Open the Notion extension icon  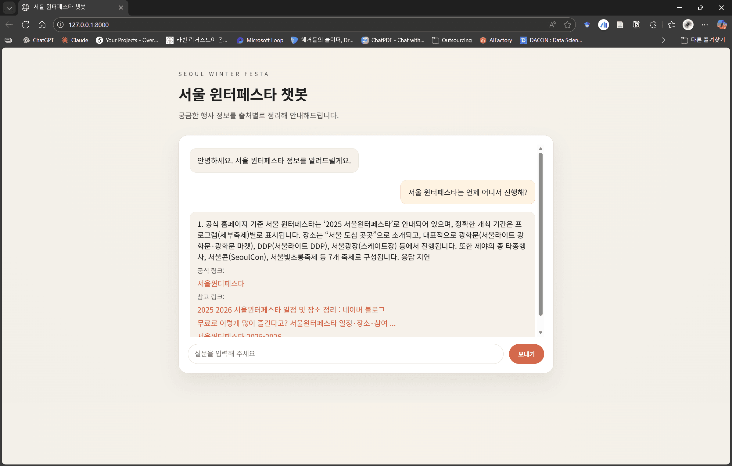coord(637,25)
